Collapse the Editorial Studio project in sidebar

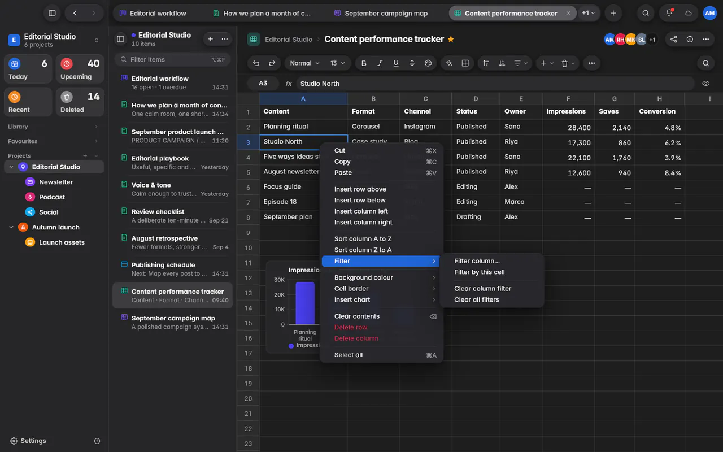coord(11,167)
